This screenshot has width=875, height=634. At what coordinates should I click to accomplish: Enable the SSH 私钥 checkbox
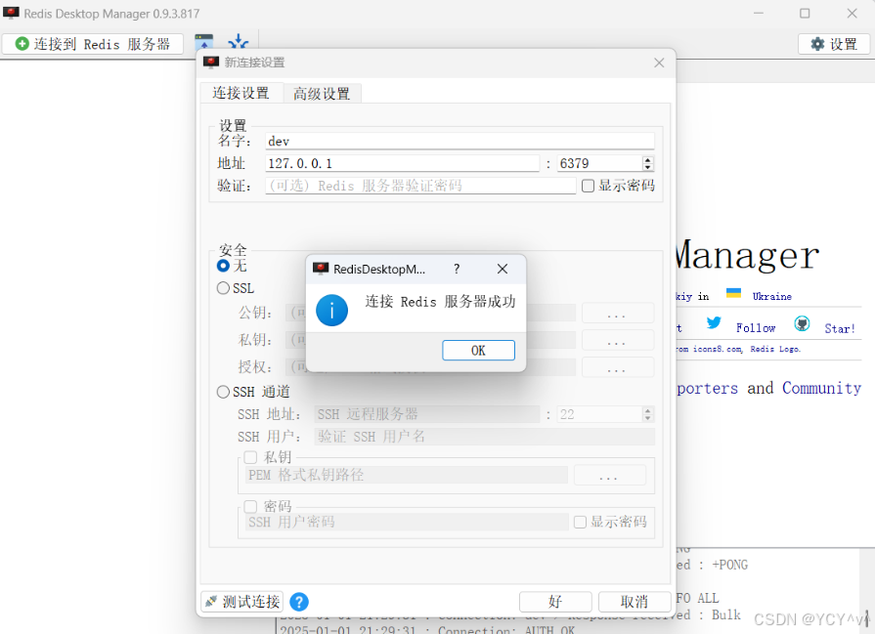(250, 457)
